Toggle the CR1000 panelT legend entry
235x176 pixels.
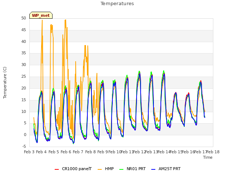click(x=73, y=169)
